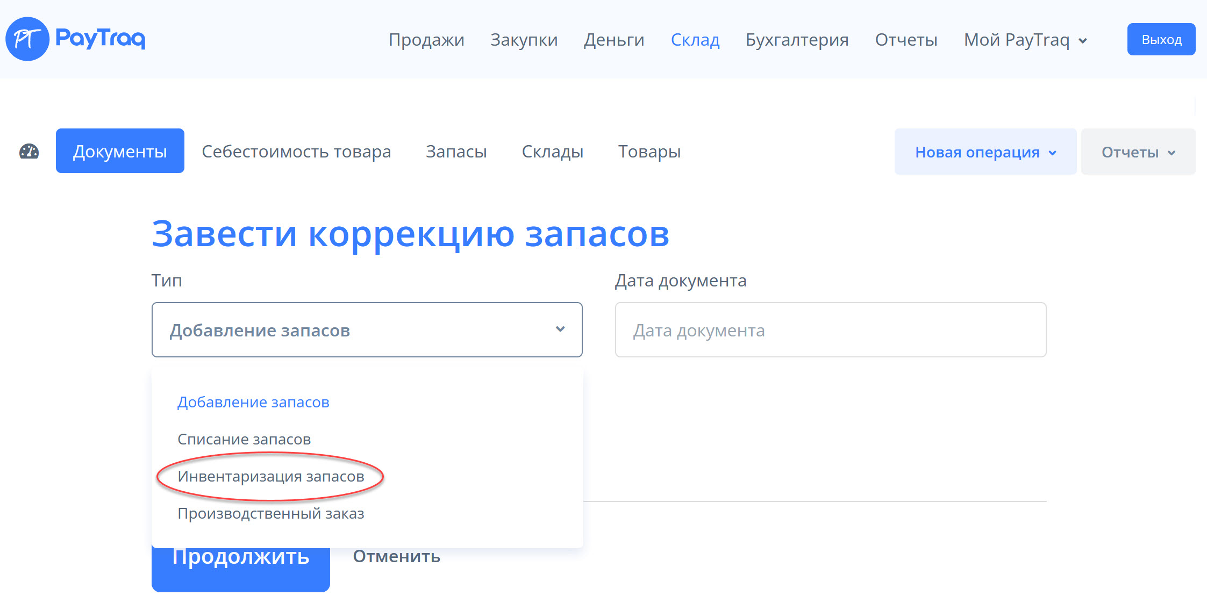Select Добавление запасов list entry
Viewport: 1207px width, 610px height.
[253, 402]
